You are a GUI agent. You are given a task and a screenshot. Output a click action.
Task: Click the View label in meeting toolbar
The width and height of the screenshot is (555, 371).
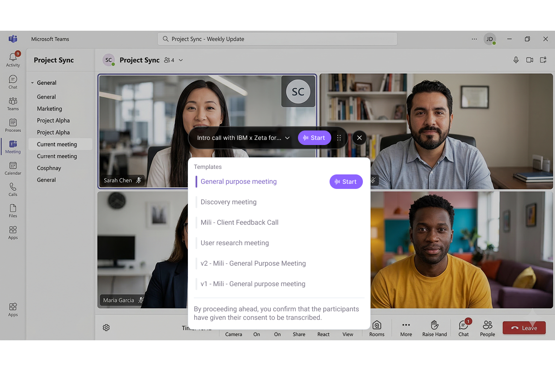pos(348,334)
